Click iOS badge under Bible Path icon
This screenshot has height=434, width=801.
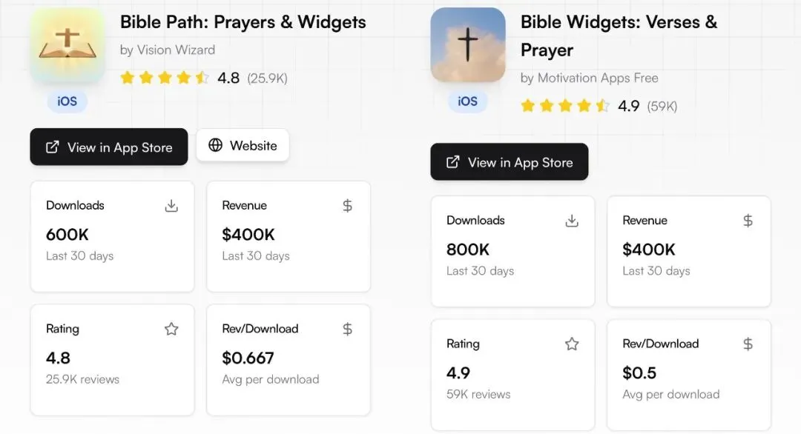coord(67,101)
